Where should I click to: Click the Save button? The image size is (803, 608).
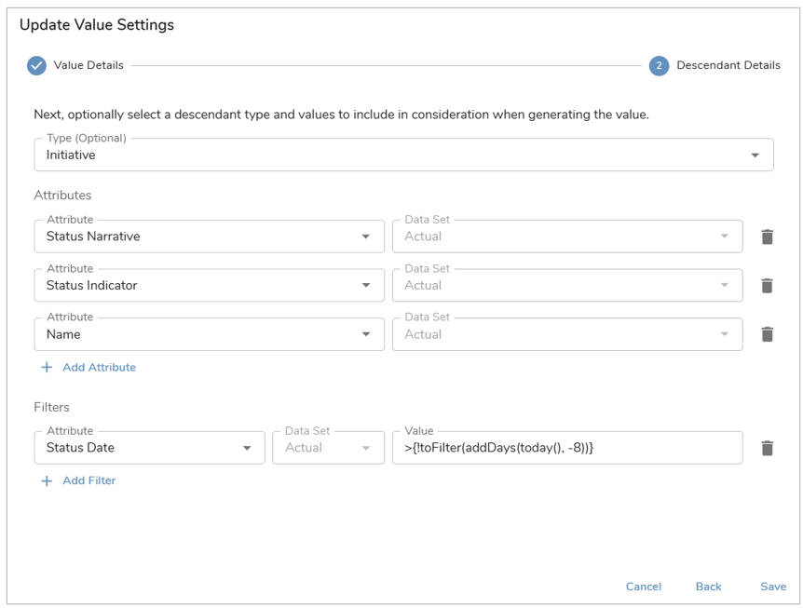[773, 587]
